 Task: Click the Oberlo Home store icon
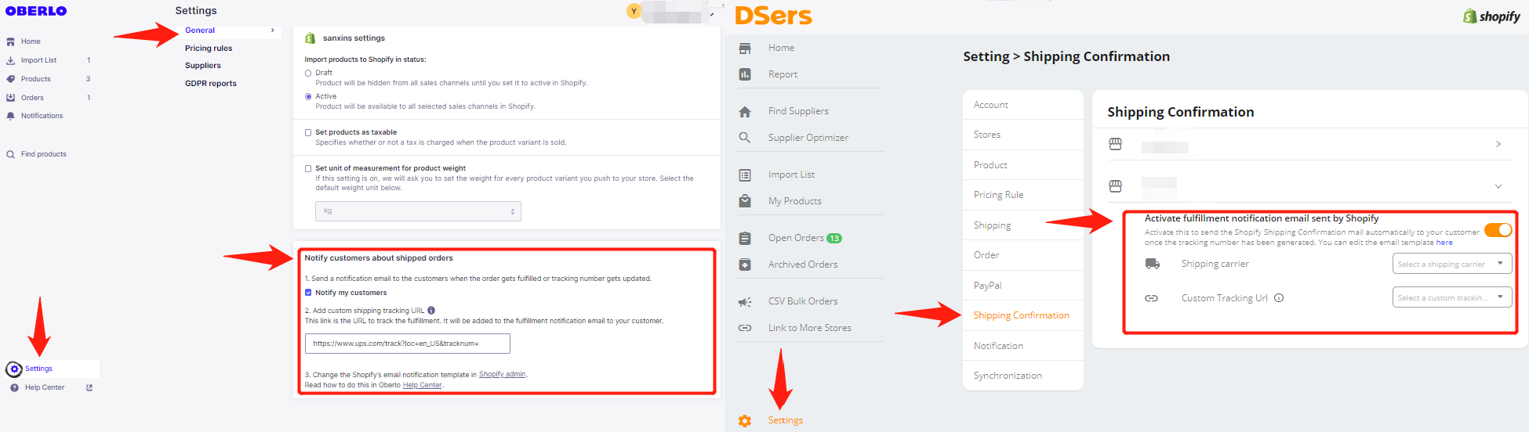pos(11,41)
